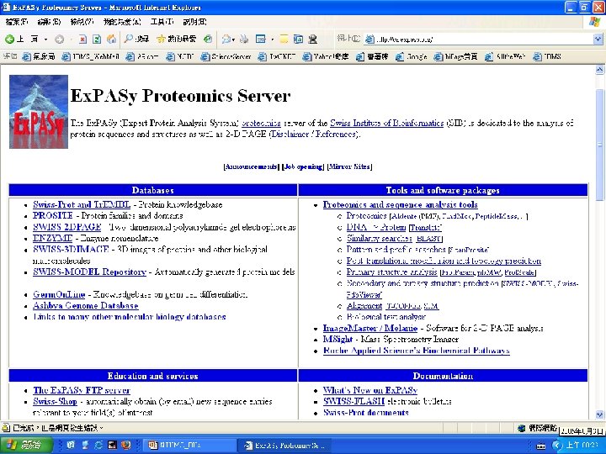Switch to ExPASy Proteomics taskbar button
Image resolution: width=606 pixels, height=454 pixels.
tap(284, 445)
